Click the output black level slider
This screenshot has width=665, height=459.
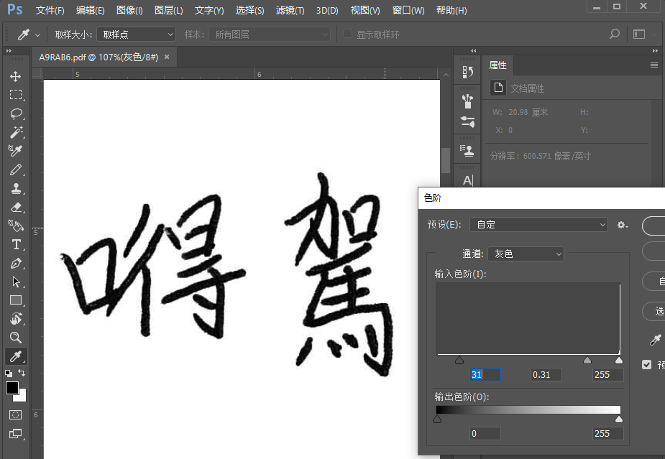pyautogui.click(x=437, y=419)
